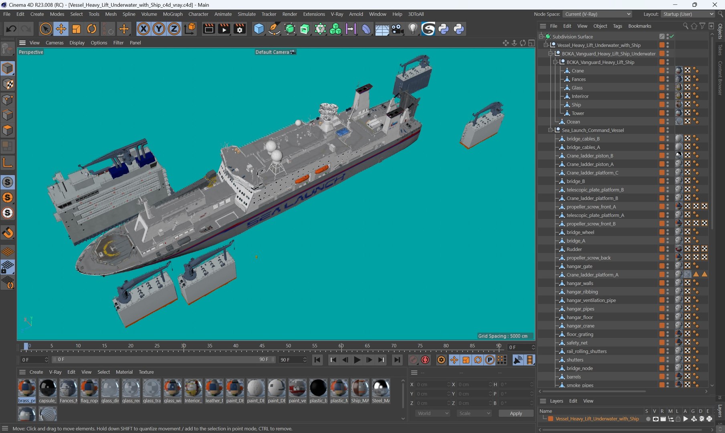Activate the Move tool in top toolbar
This screenshot has height=433, width=725.
(61, 29)
